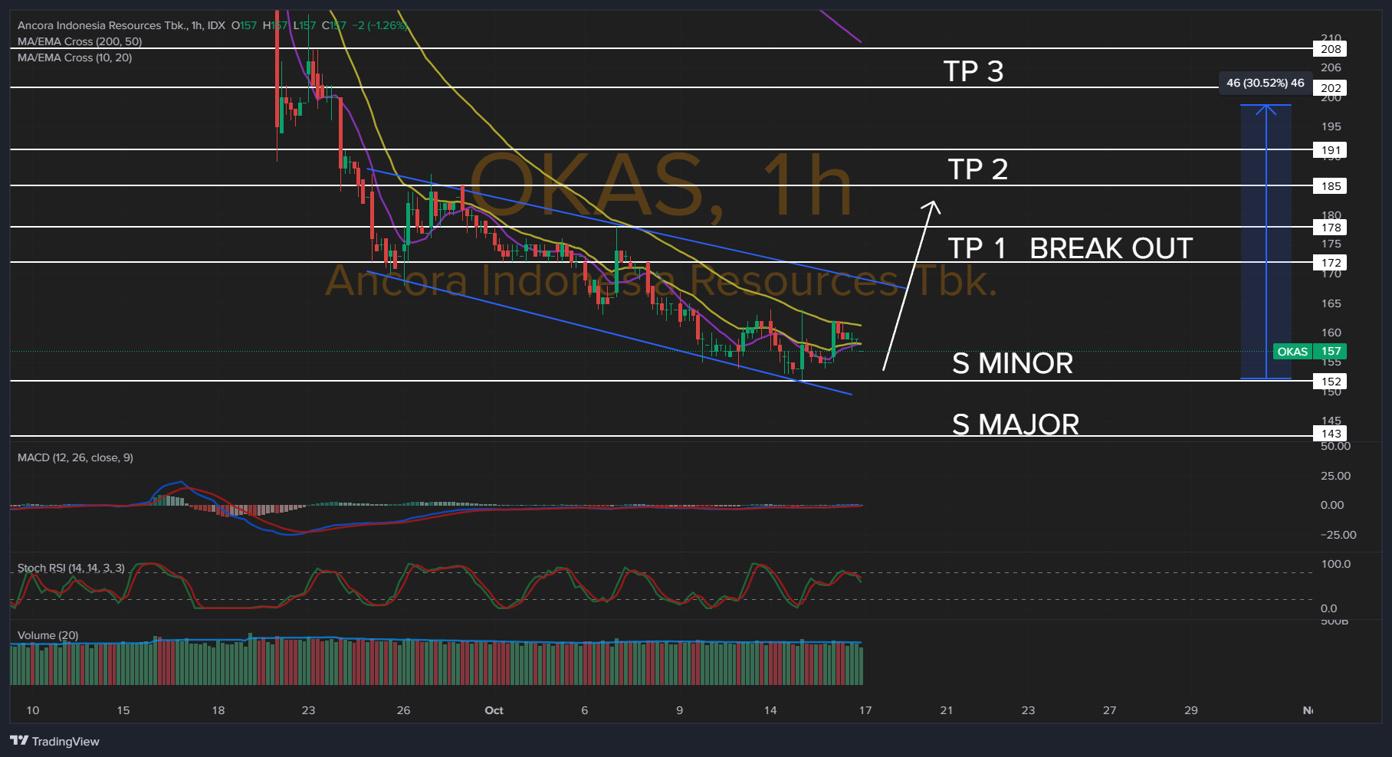Select the TP 1 text annotation
This screenshot has height=757, width=1392.
[977, 248]
